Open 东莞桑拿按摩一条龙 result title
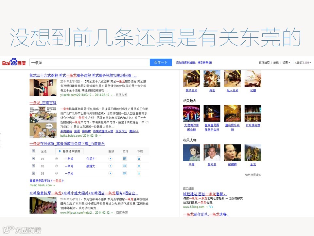314x236 pixels. (84, 193)
